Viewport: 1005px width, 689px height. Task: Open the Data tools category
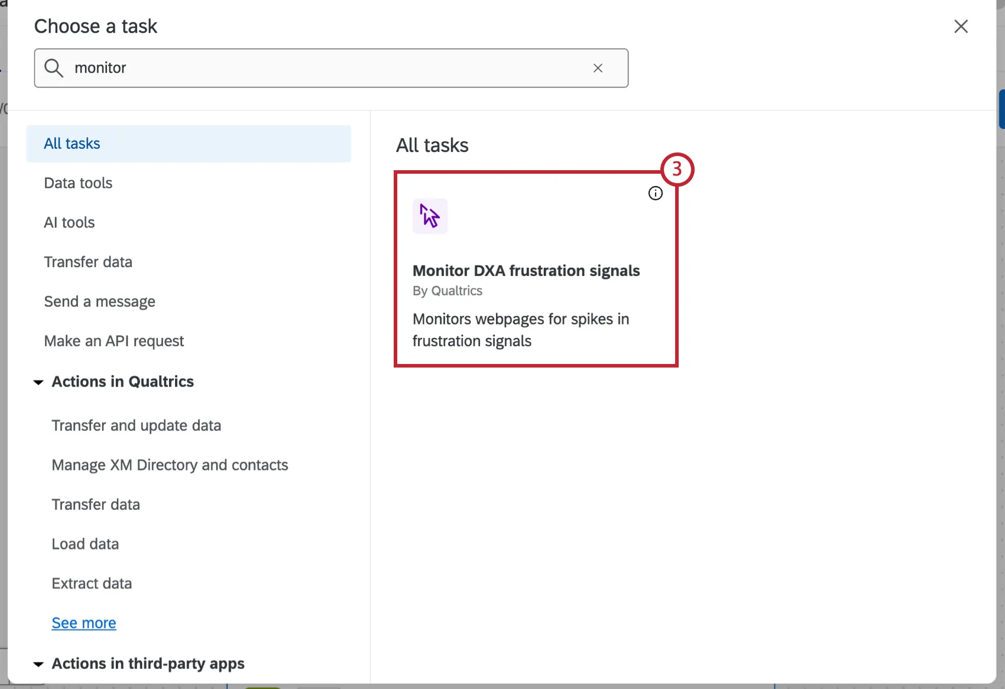pos(78,183)
